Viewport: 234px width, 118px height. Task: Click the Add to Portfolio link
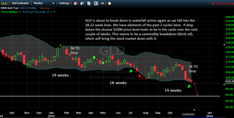tap(29, 8)
